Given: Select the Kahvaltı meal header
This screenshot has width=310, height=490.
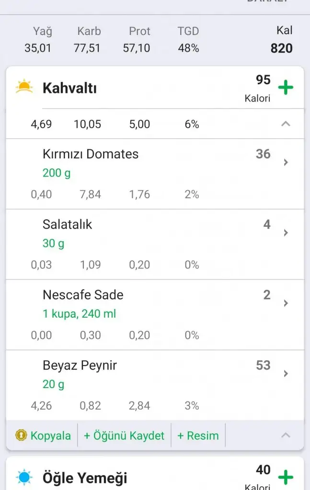Looking at the screenshot, I should pos(70,88).
